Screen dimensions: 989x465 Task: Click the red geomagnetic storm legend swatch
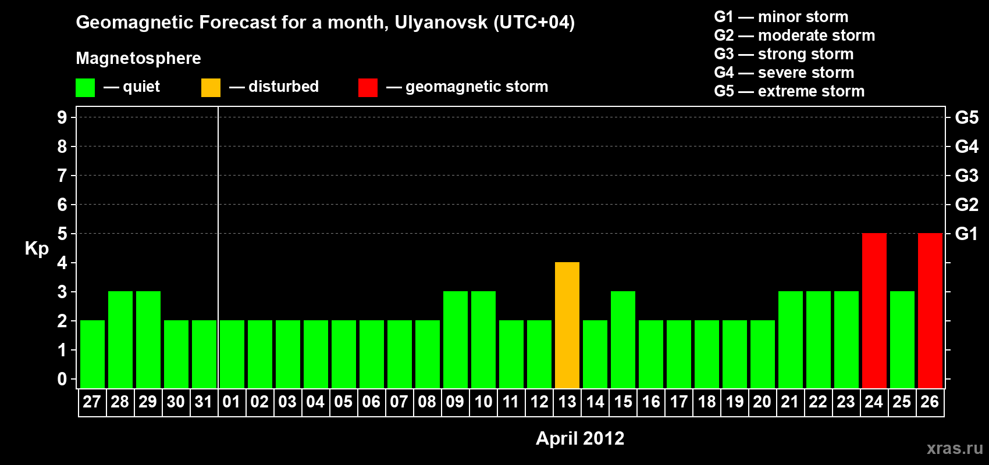(368, 88)
